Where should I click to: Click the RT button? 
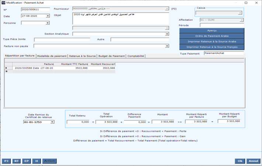point(16,161)
